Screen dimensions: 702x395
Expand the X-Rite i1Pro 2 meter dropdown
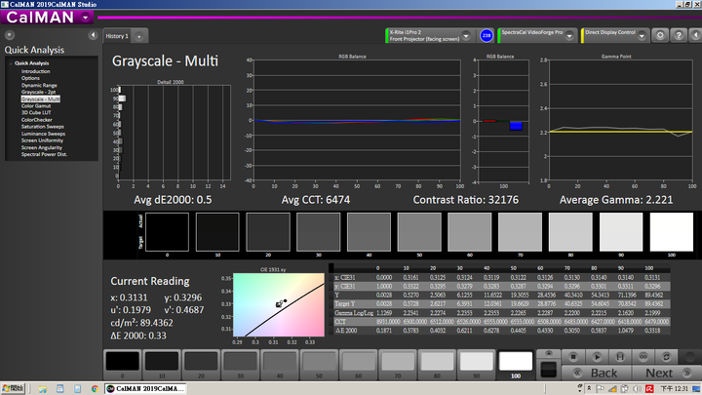[x=466, y=35]
